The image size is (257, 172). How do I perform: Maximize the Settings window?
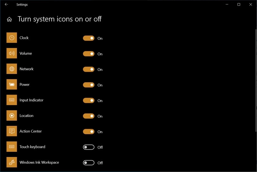[x=239, y=4]
